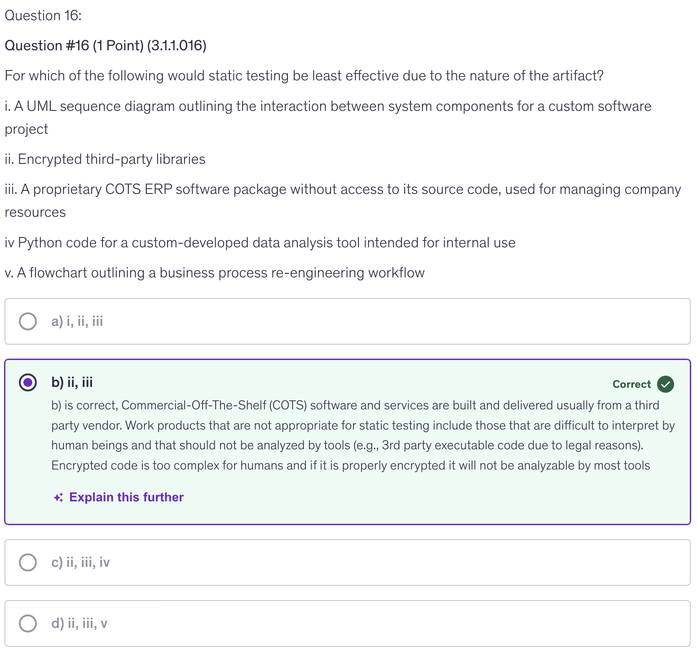Select radio button for option c) ii, iii, iv
Viewport: 697px width, 667px height.
click(28, 562)
